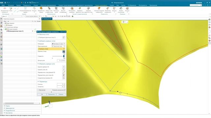Click the Соединенные кривые icon
This screenshot has height=118, width=211.
[64, 78]
